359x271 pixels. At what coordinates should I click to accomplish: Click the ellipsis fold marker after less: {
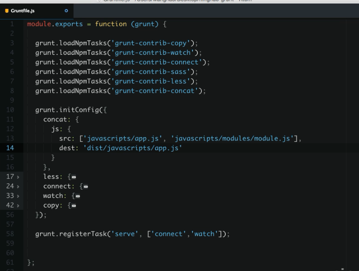pos(75,176)
